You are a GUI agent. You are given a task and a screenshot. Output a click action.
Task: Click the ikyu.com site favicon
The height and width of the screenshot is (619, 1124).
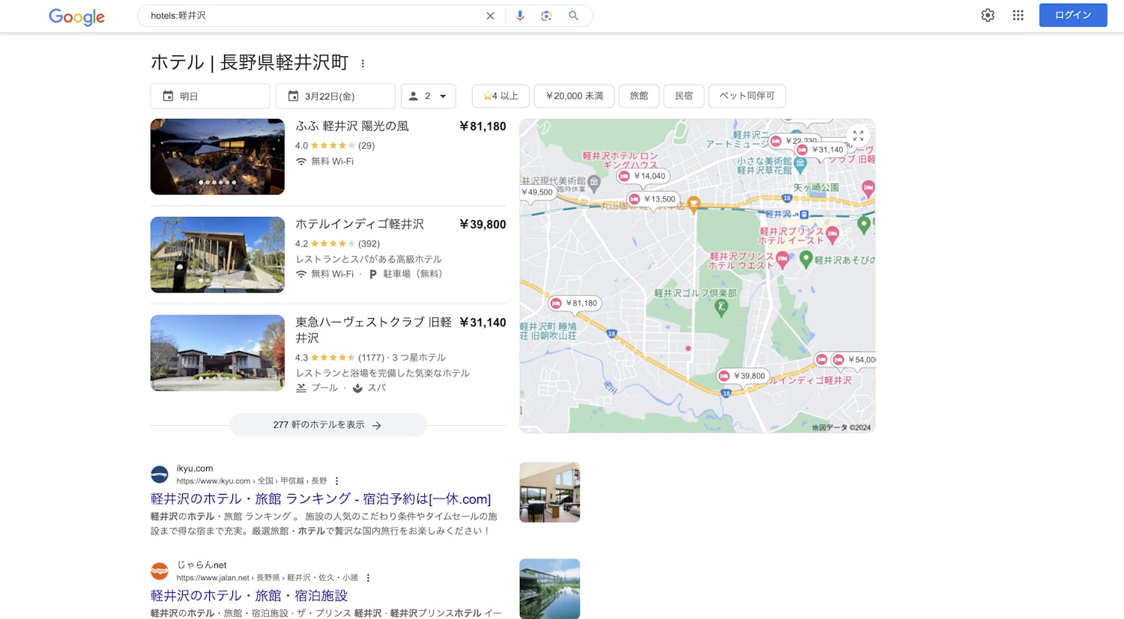coord(160,475)
